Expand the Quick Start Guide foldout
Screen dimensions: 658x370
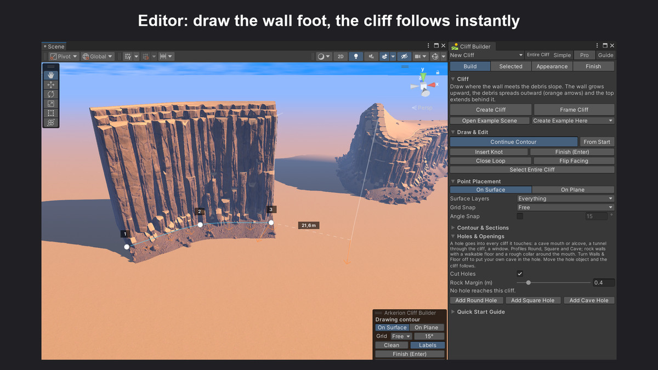click(453, 312)
